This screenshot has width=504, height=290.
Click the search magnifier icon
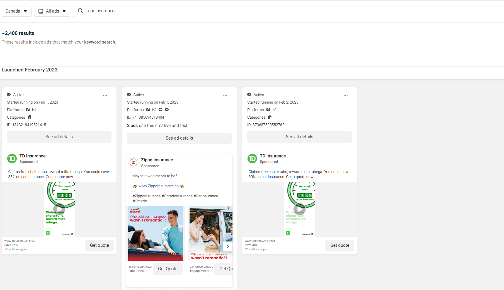[81, 11]
